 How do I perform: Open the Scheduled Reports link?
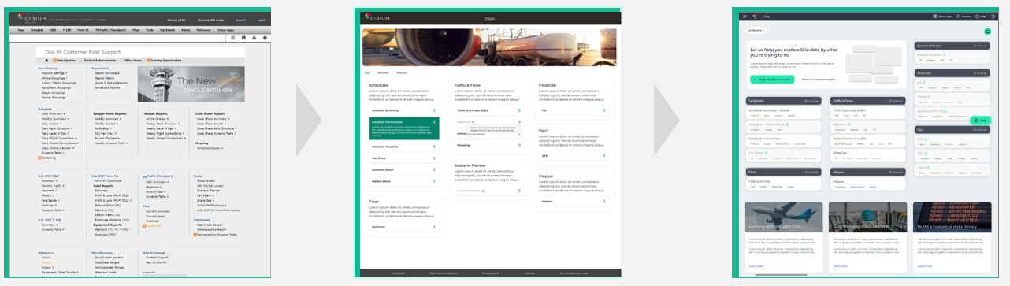pos(107,88)
